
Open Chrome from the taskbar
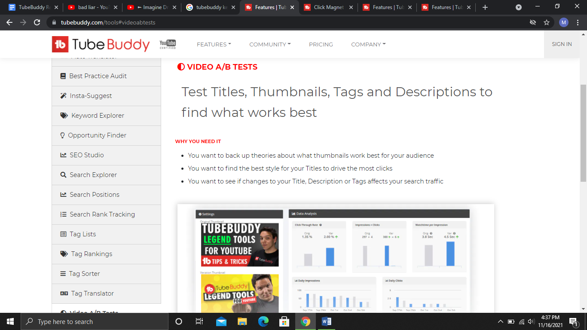pyautogui.click(x=306, y=321)
